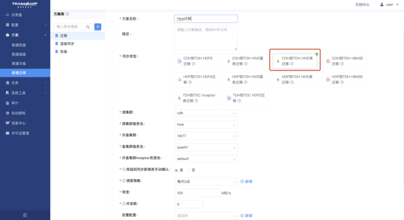Expand the 告警配置 dropdown
404x220 pixels.
[x=206, y=216]
